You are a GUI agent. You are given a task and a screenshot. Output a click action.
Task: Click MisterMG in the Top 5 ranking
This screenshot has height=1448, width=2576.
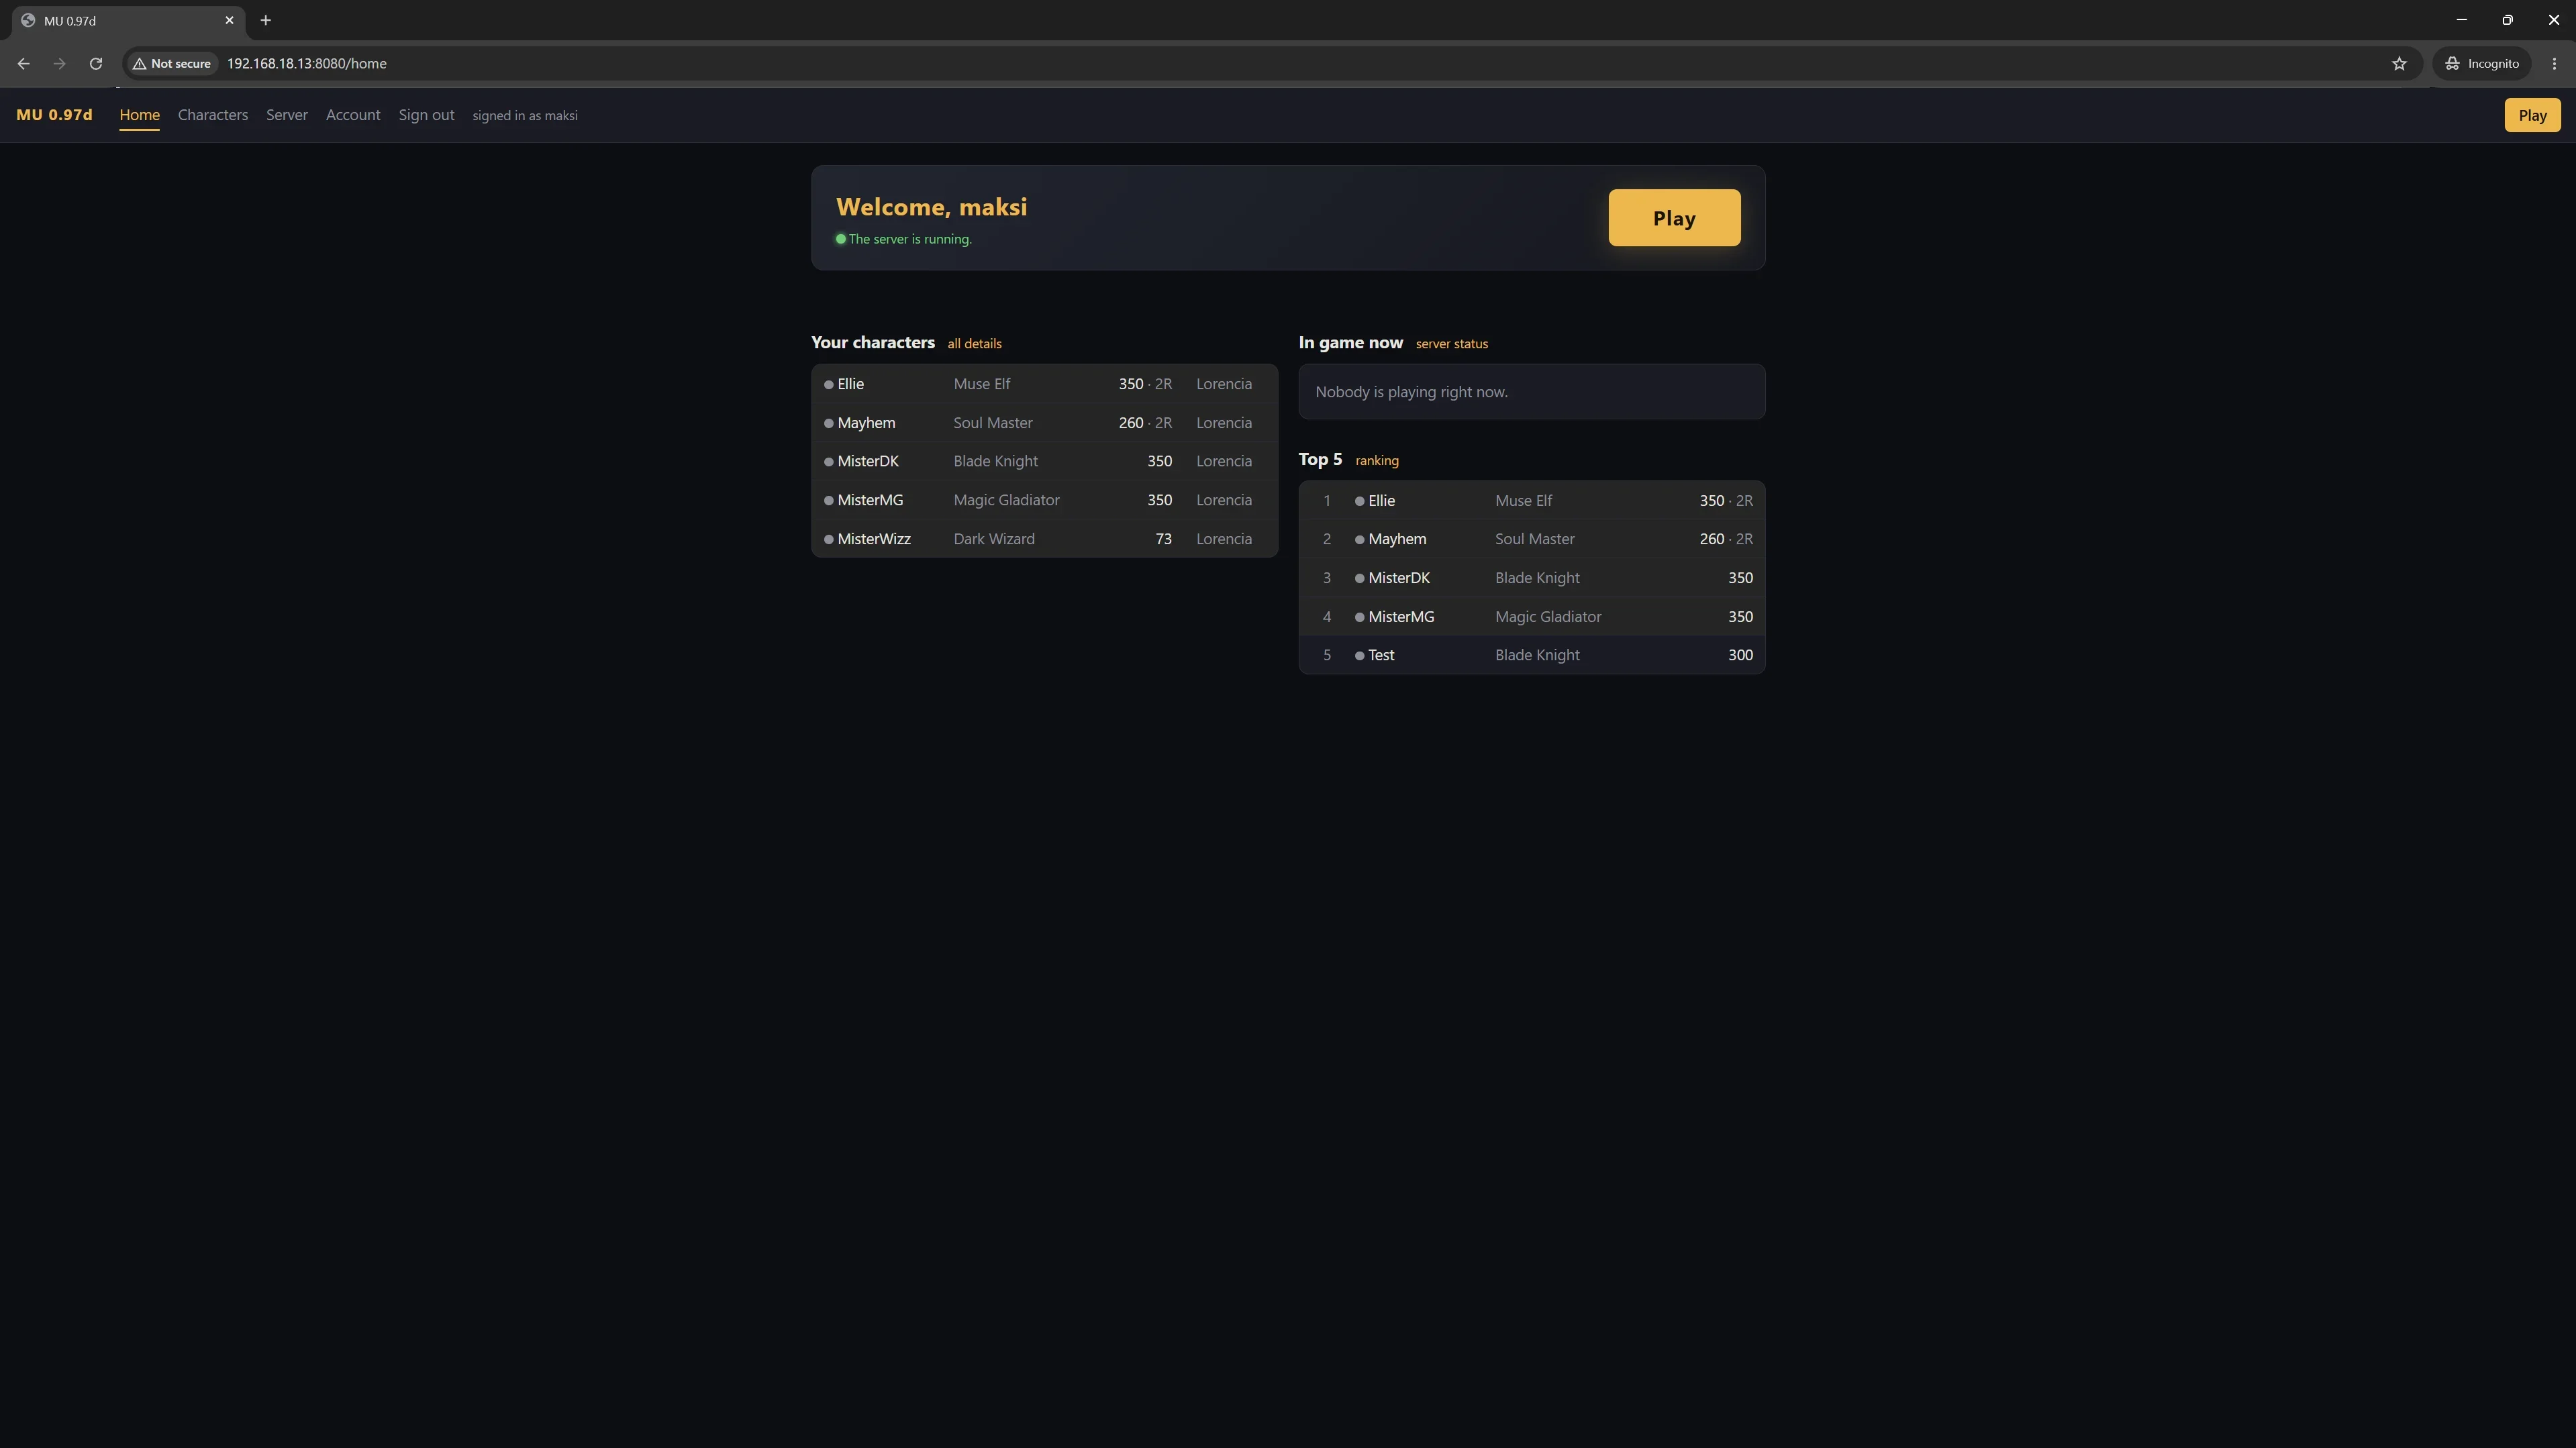click(1401, 616)
